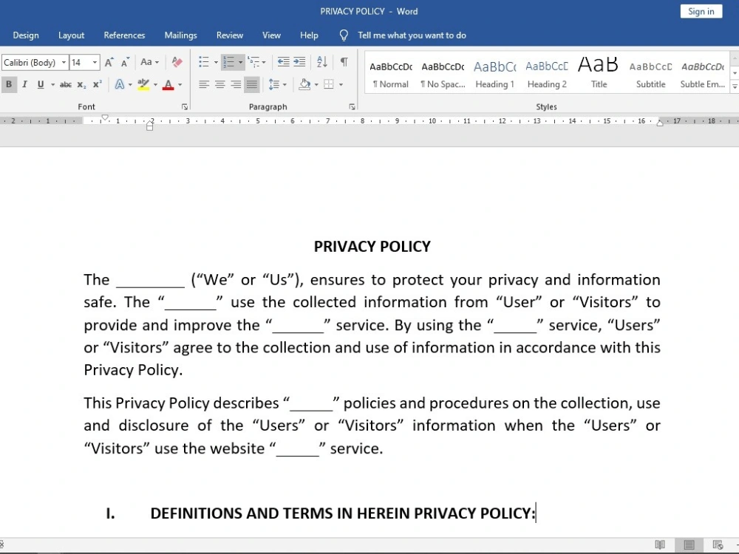Apply text highlight color marker

143,85
